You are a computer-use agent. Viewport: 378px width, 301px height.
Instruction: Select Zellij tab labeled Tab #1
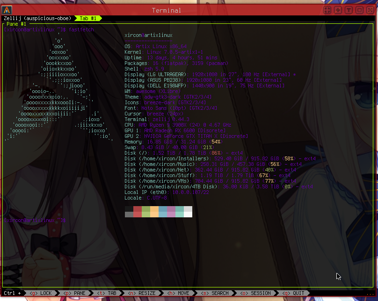click(88, 18)
